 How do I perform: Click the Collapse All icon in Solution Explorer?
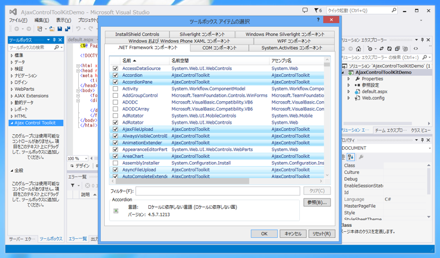397,49
